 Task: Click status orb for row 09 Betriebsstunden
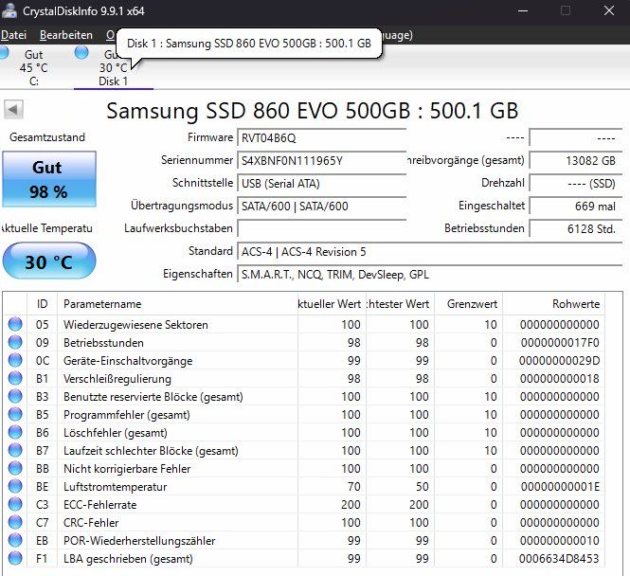(x=15, y=342)
